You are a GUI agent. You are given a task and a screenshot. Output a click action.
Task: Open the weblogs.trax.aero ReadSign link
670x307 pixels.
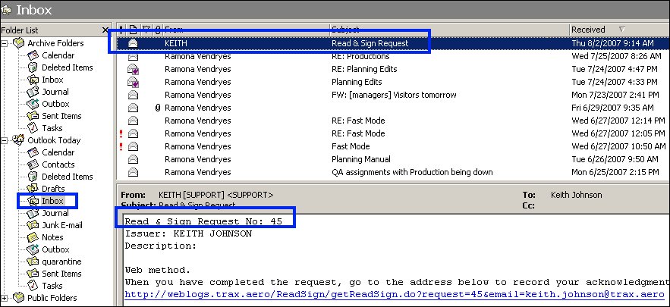pyautogui.click(x=395, y=295)
